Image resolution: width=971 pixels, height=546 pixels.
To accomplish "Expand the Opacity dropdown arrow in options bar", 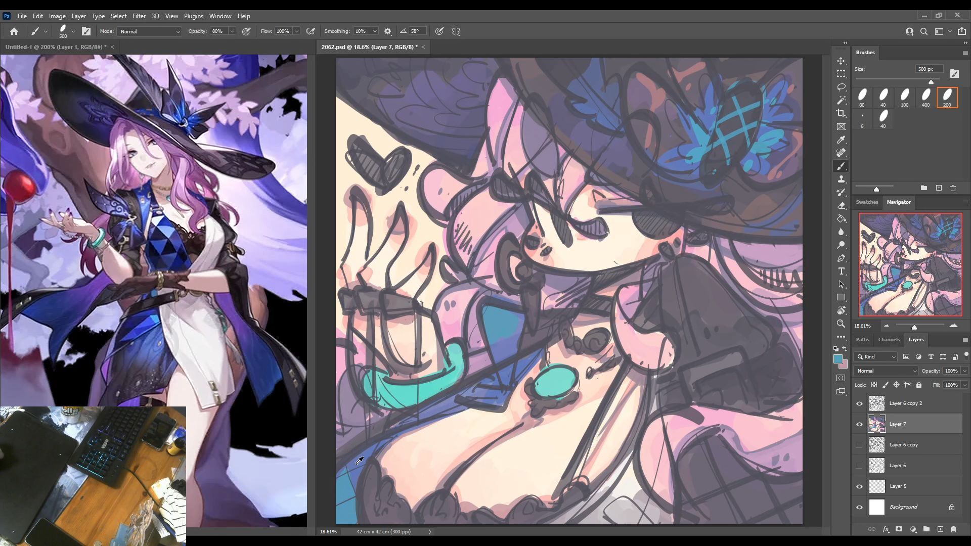I will pyautogui.click(x=232, y=31).
